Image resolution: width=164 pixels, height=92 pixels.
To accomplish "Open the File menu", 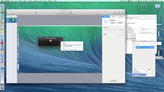I will [x=12, y=1].
